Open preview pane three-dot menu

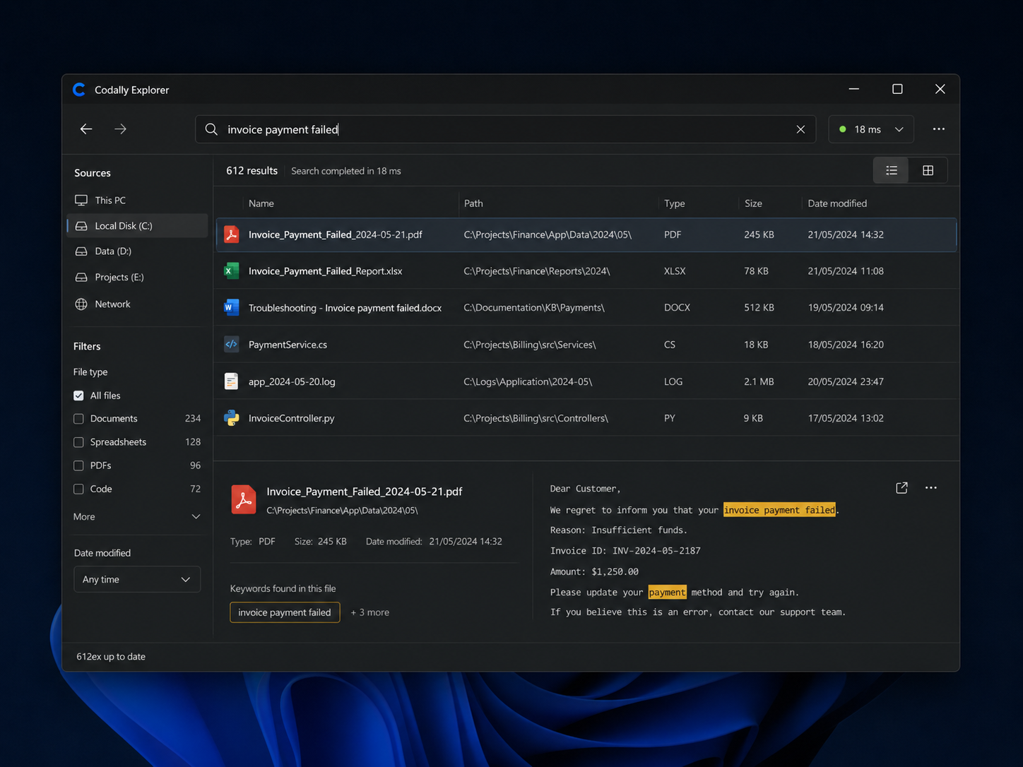[x=931, y=488]
